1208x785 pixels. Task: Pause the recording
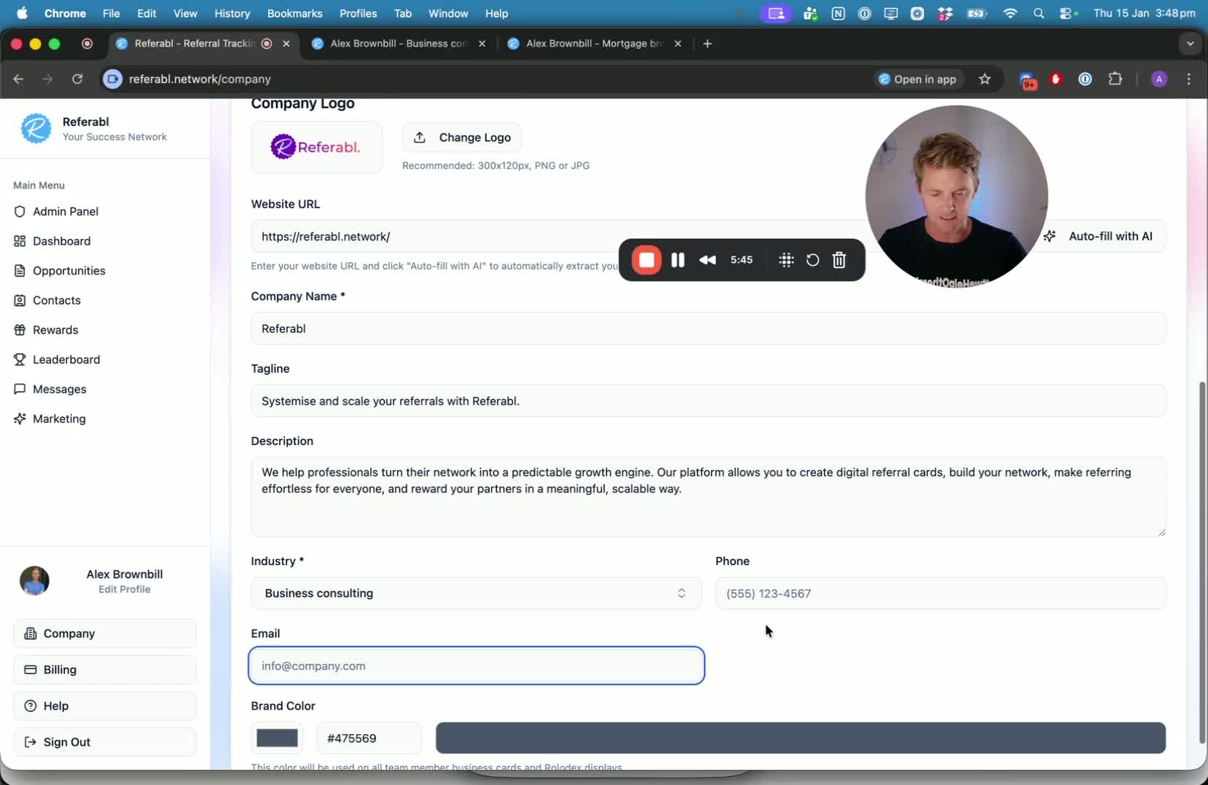pos(678,260)
